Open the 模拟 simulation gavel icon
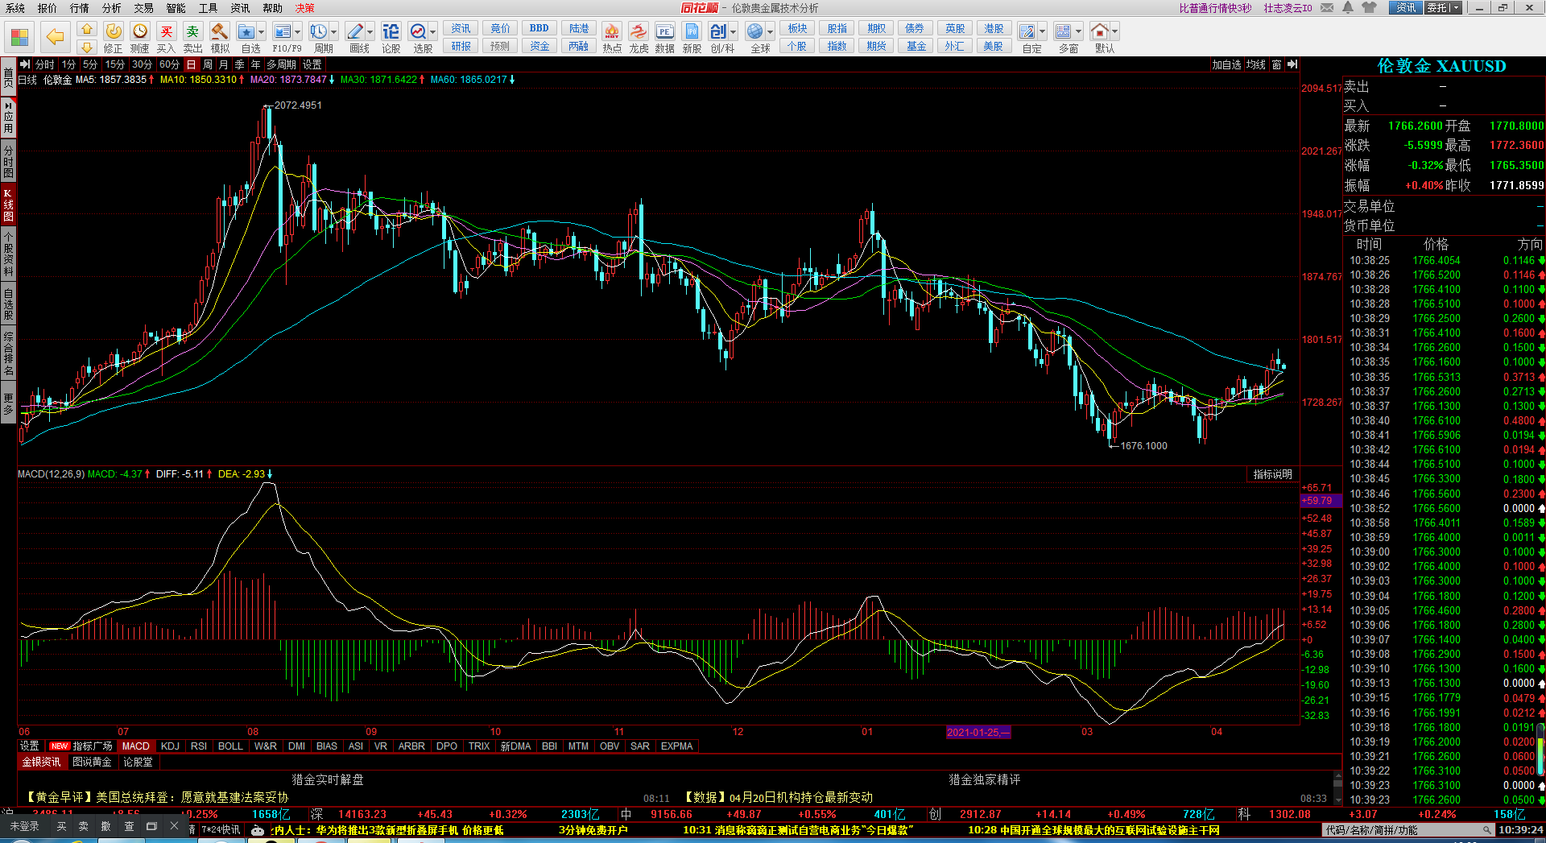 [219, 31]
